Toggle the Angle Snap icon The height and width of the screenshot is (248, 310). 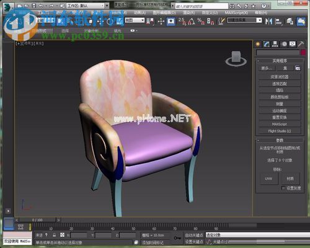pos(192,21)
